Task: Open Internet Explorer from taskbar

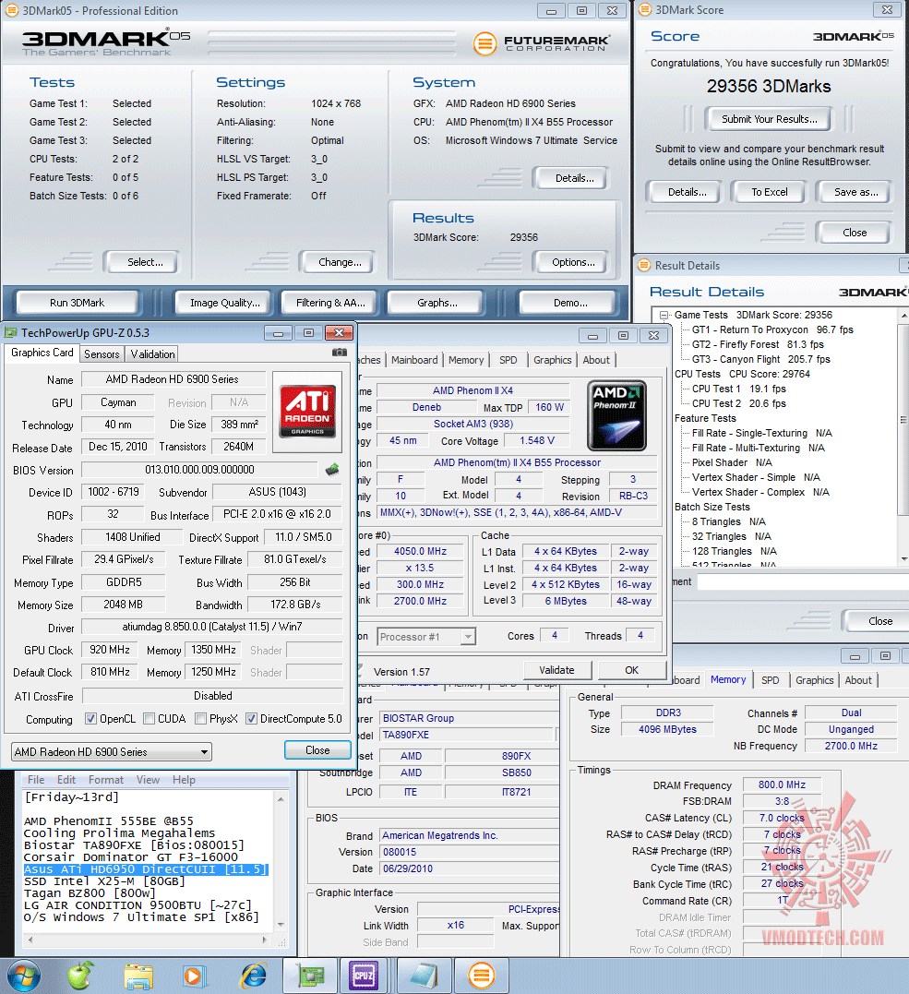Action: tap(253, 976)
